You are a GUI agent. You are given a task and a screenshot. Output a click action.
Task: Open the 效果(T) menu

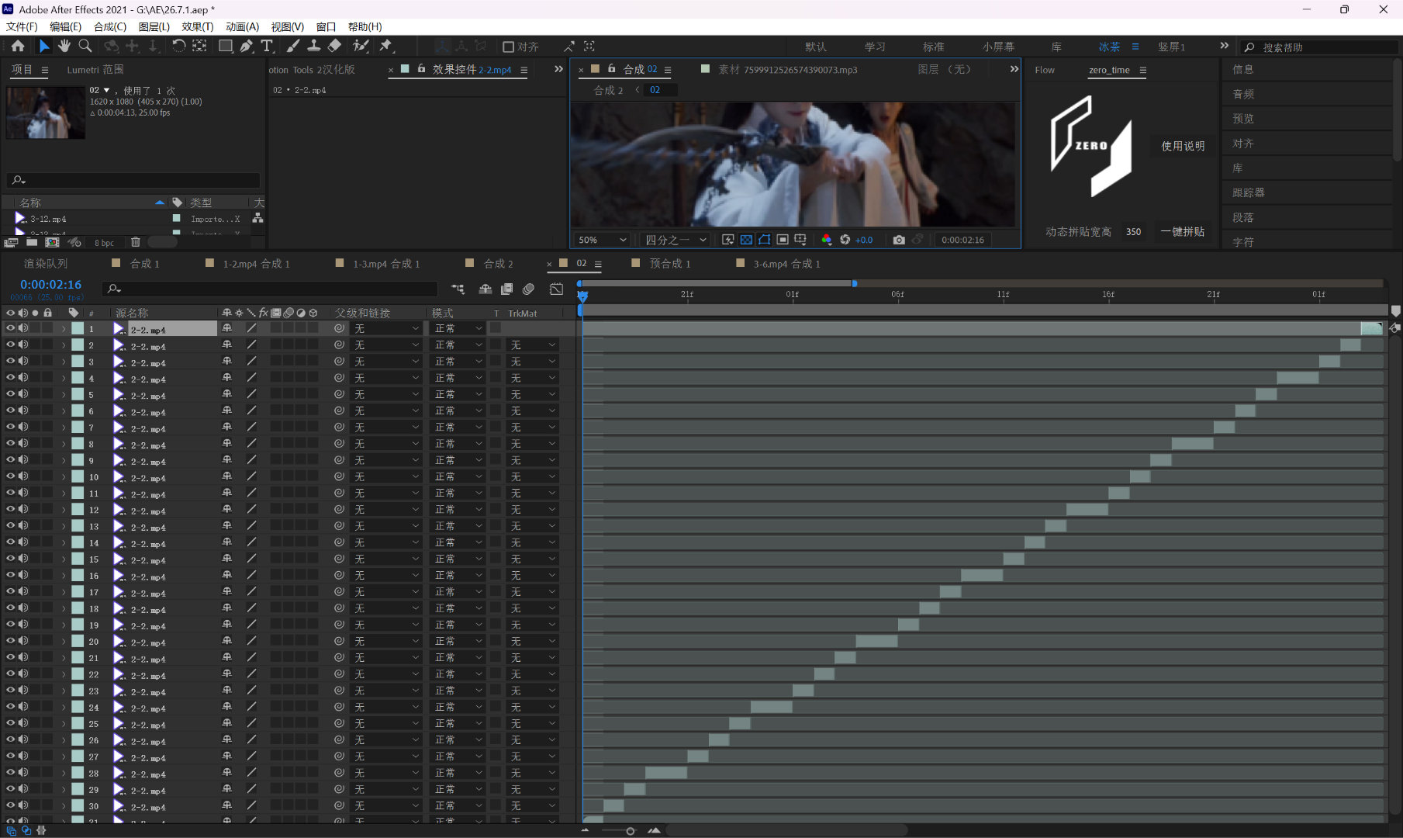click(x=197, y=26)
